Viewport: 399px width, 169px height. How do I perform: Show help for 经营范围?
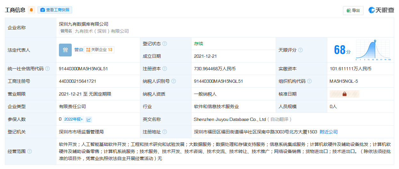tap(29, 151)
